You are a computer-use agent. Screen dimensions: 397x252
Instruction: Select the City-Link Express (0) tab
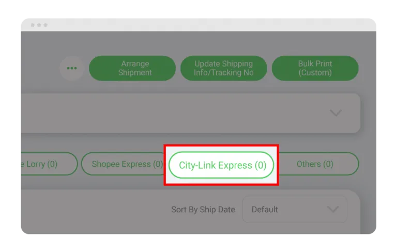222,165
